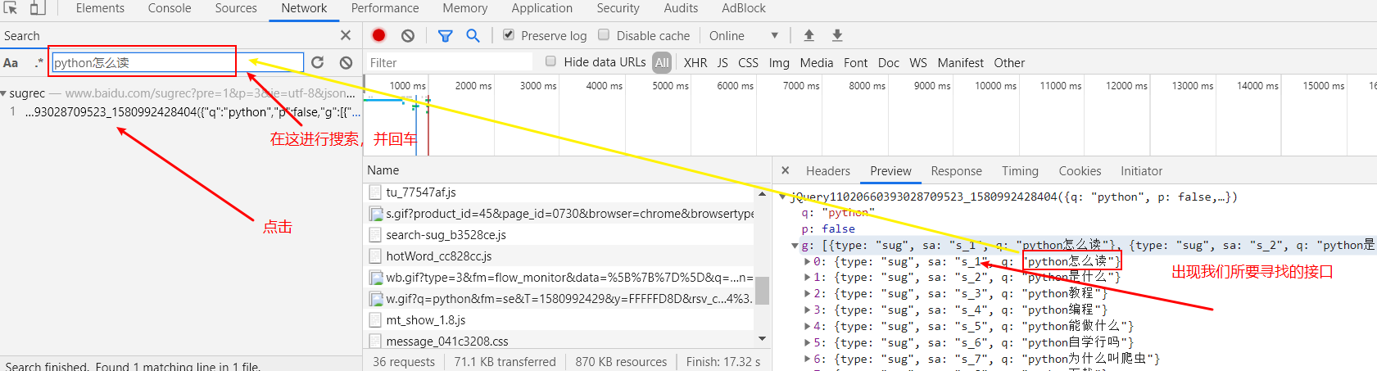
Task: Toggle match case Aa button
Action: pyautogui.click(x=11, y=63)
